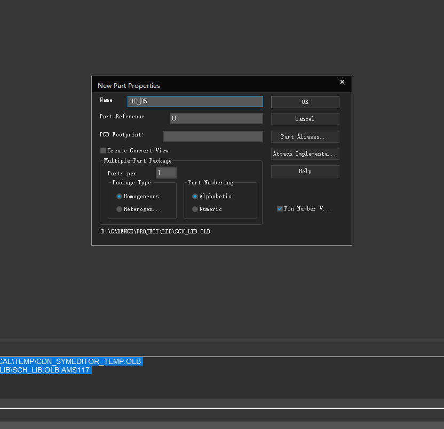The height and width of the screenshot is (429, 444).
Task: Click the D:\CADENCE\PROJECT\LIB\SCH_LIB.OLB path text
Action: [x=155, y=231]
